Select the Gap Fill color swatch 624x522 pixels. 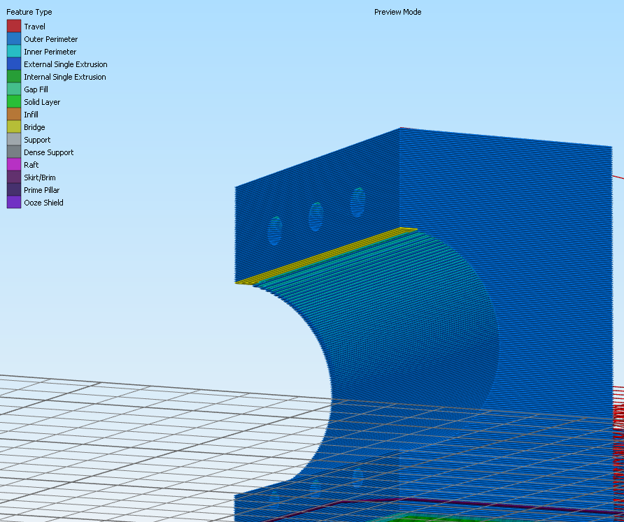14,89
